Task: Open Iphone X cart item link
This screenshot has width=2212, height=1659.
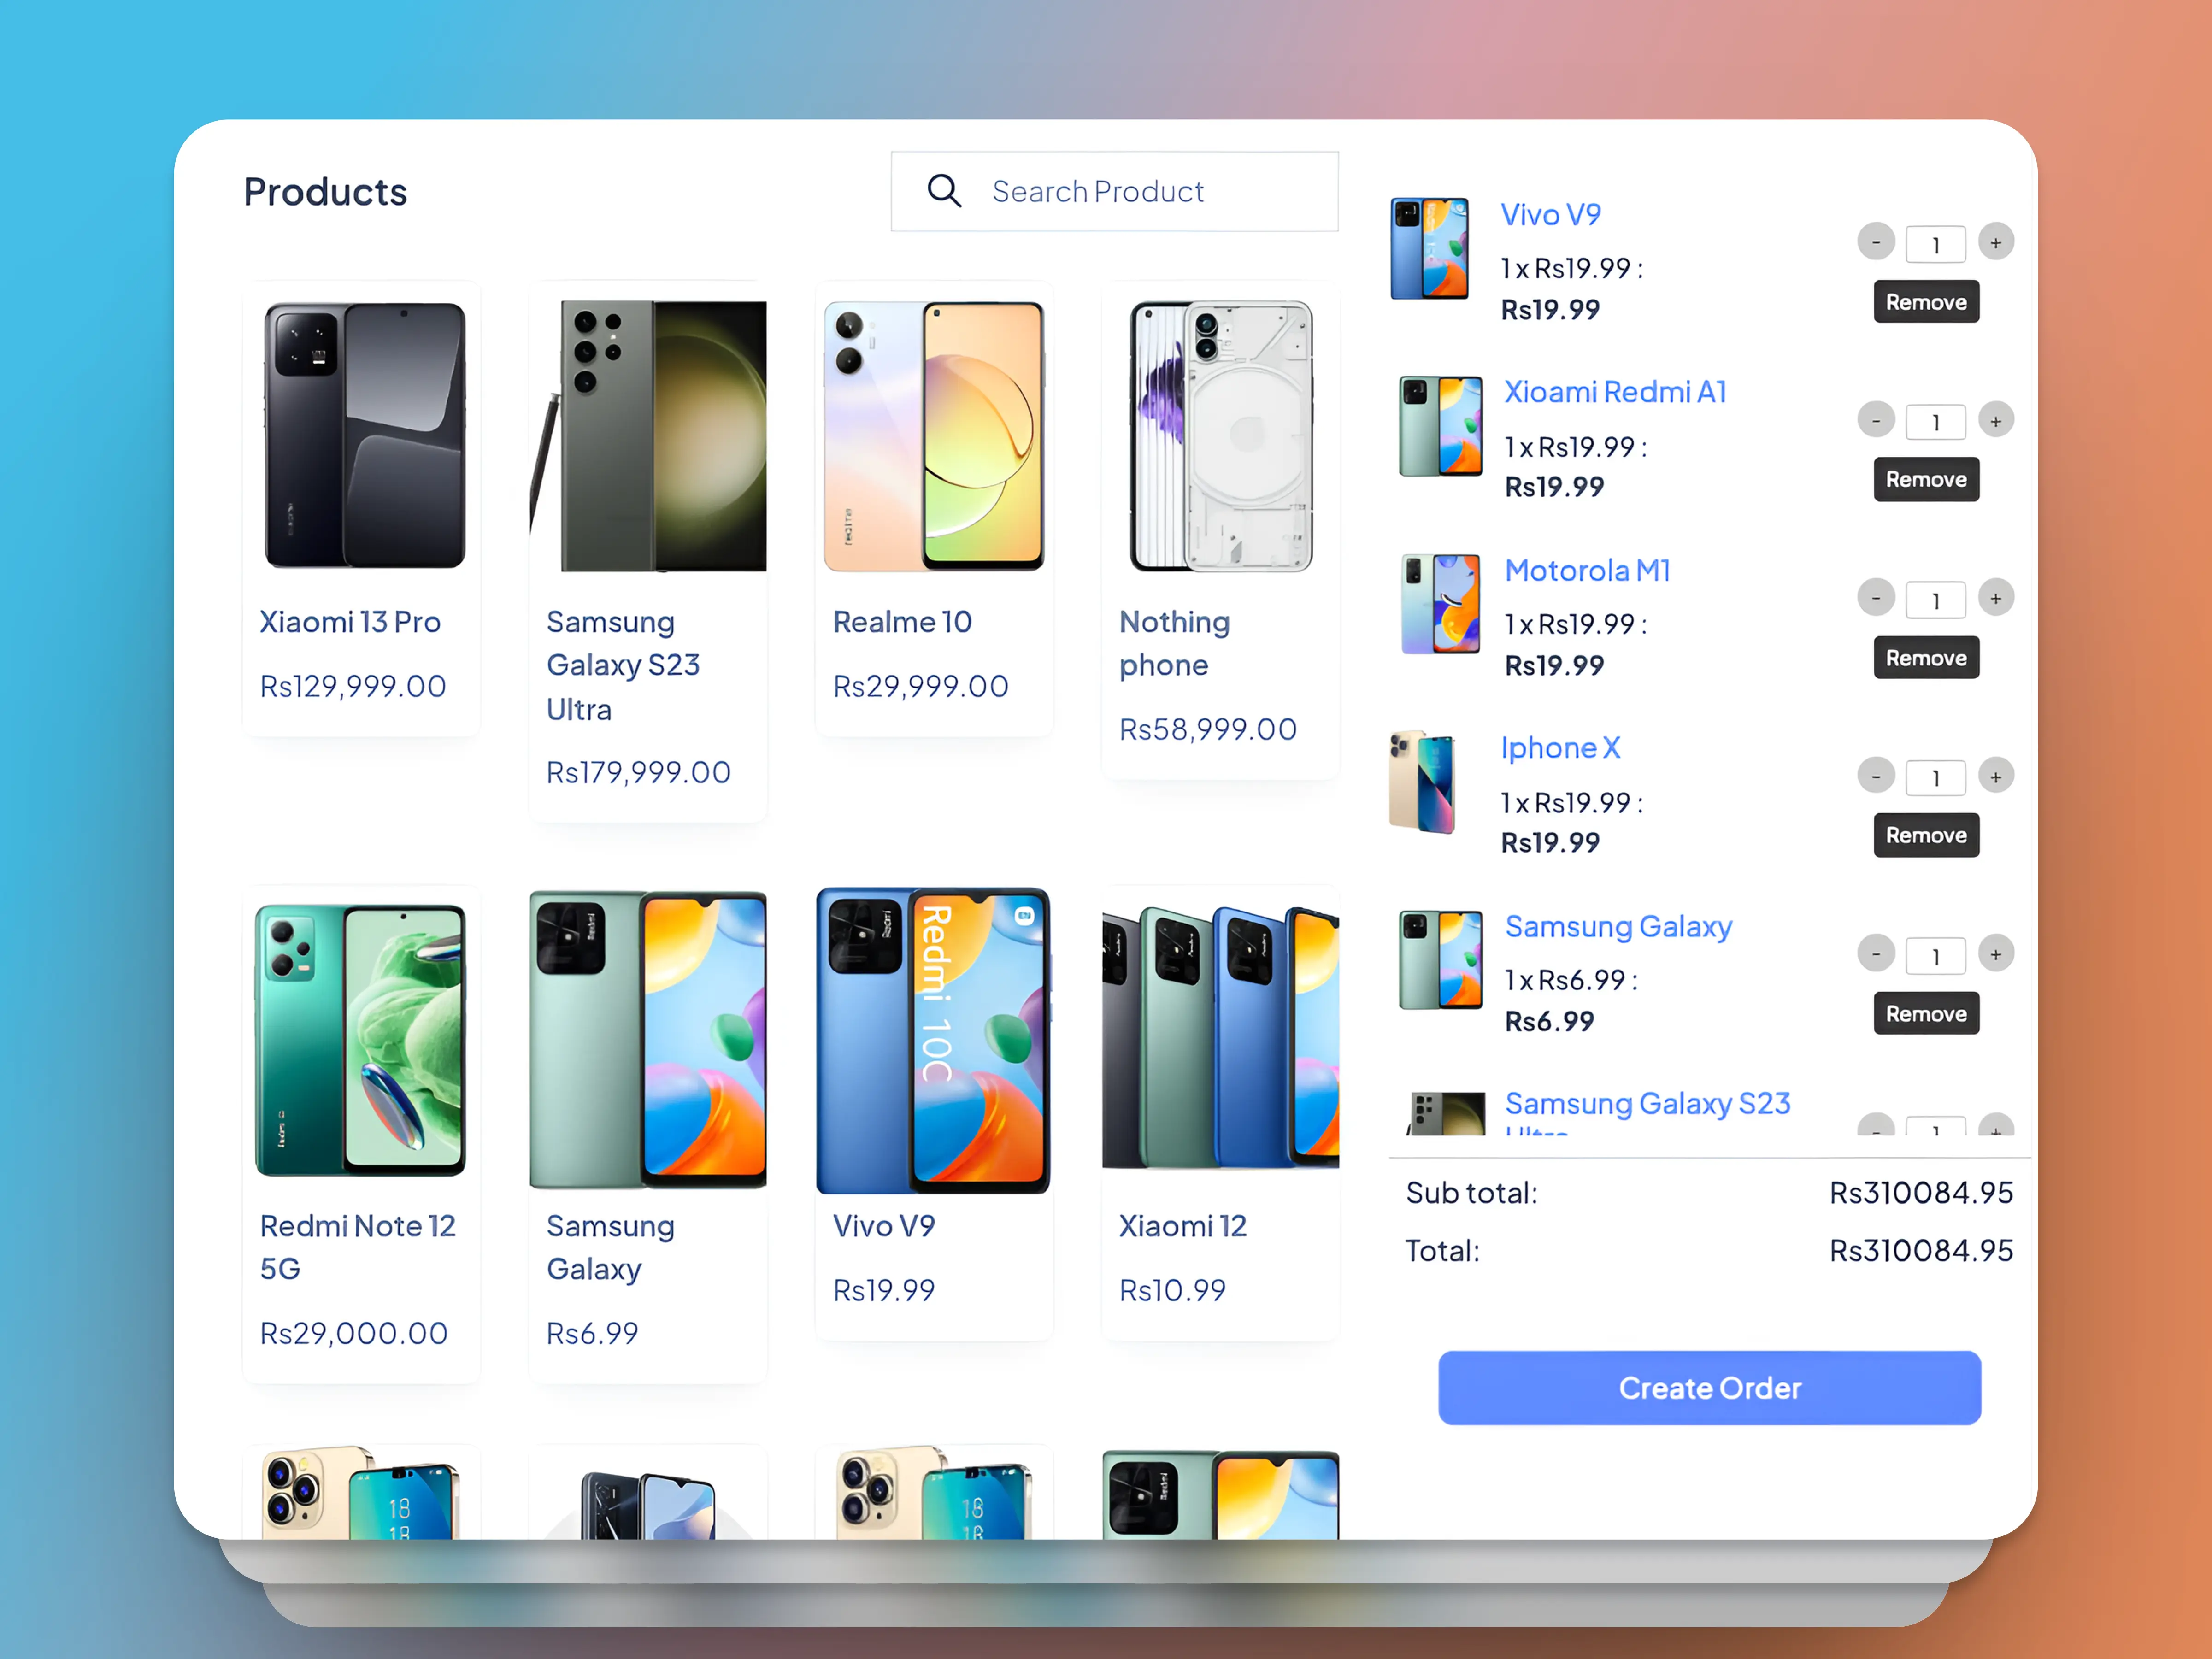Action: (x=1560, y=748)
